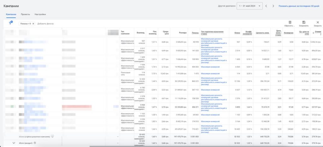The image size is (323, 147).
Task: Select the Кампании tab
Action: click(x=11, y=14)
